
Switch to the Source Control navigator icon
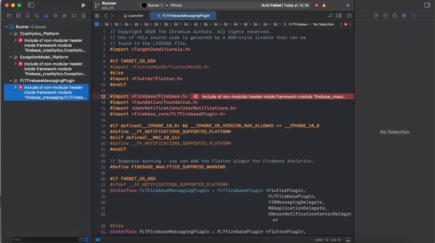pyautogui.click(x=18, y=16)
